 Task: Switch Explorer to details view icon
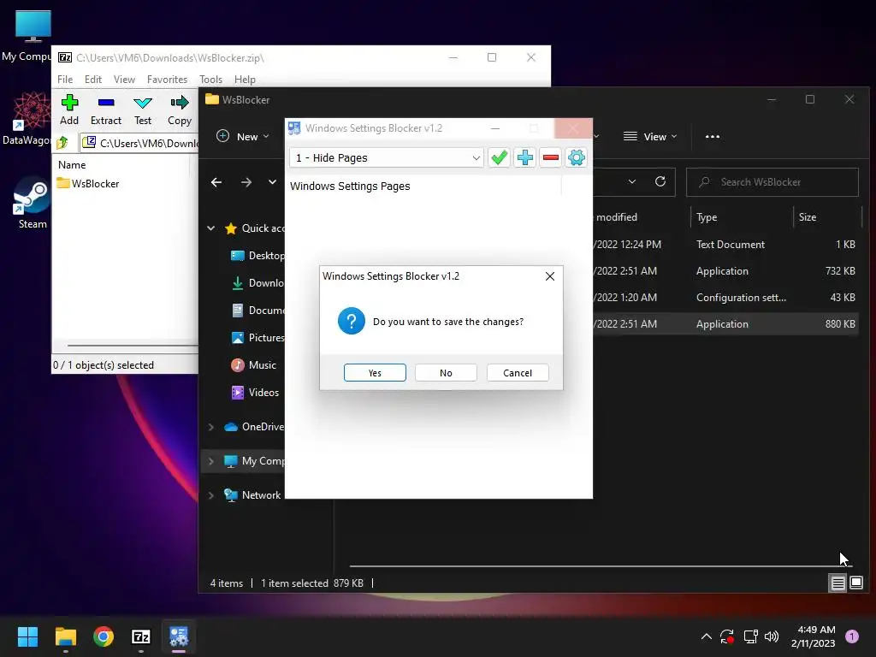click(838, 583)
